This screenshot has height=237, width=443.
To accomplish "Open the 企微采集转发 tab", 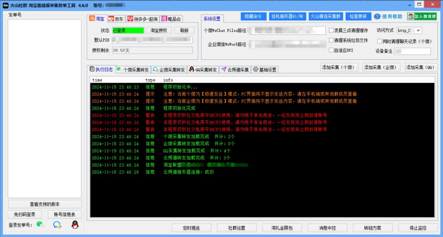I will pyautogui.click(x=169, y=70).
